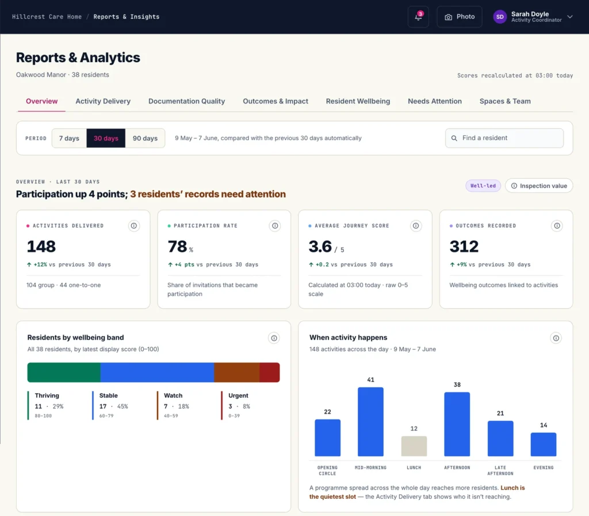Show info for Participation Rate card

coord(275,226)
